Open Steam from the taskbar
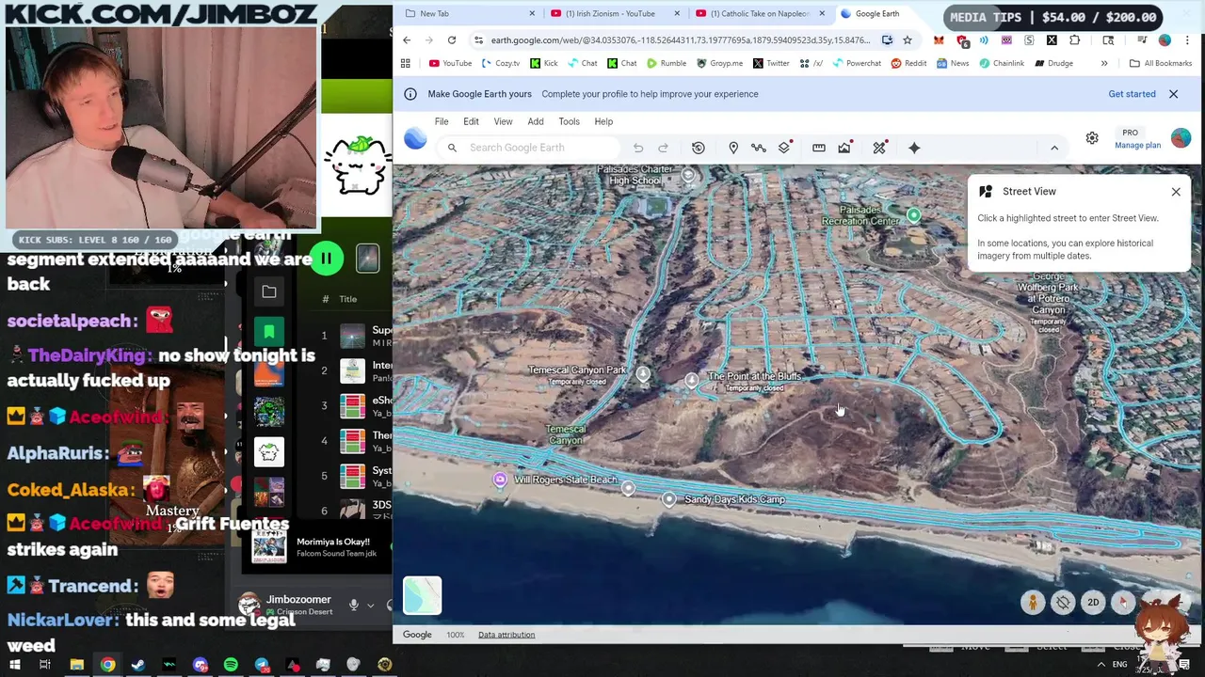1205x677 pixels. [x=138, y=665]
